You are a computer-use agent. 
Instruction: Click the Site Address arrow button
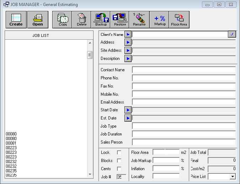click(x=128, y=50)
